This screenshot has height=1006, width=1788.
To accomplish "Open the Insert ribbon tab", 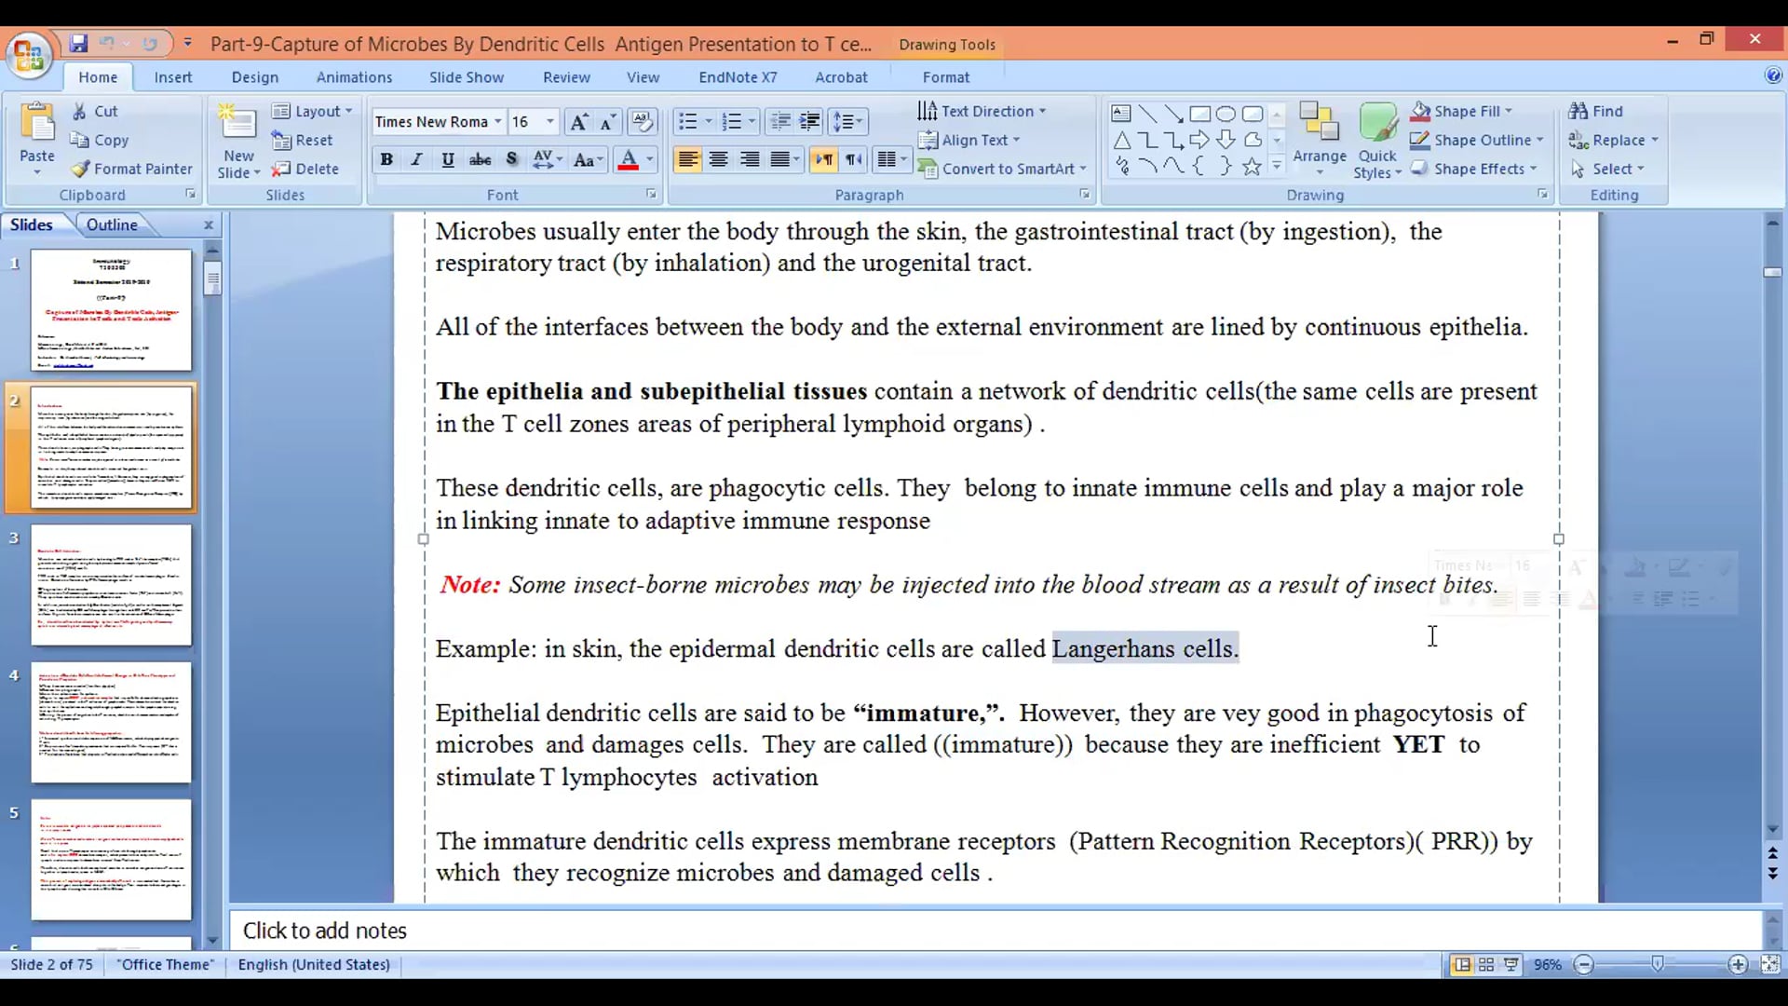I will 173,77.
